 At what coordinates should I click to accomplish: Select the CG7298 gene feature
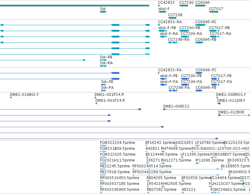172,18
